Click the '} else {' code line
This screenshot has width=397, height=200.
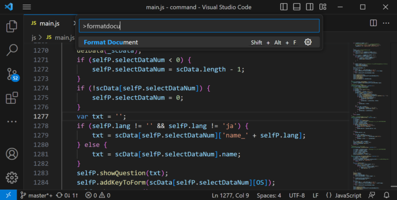[x=92, y=145]
